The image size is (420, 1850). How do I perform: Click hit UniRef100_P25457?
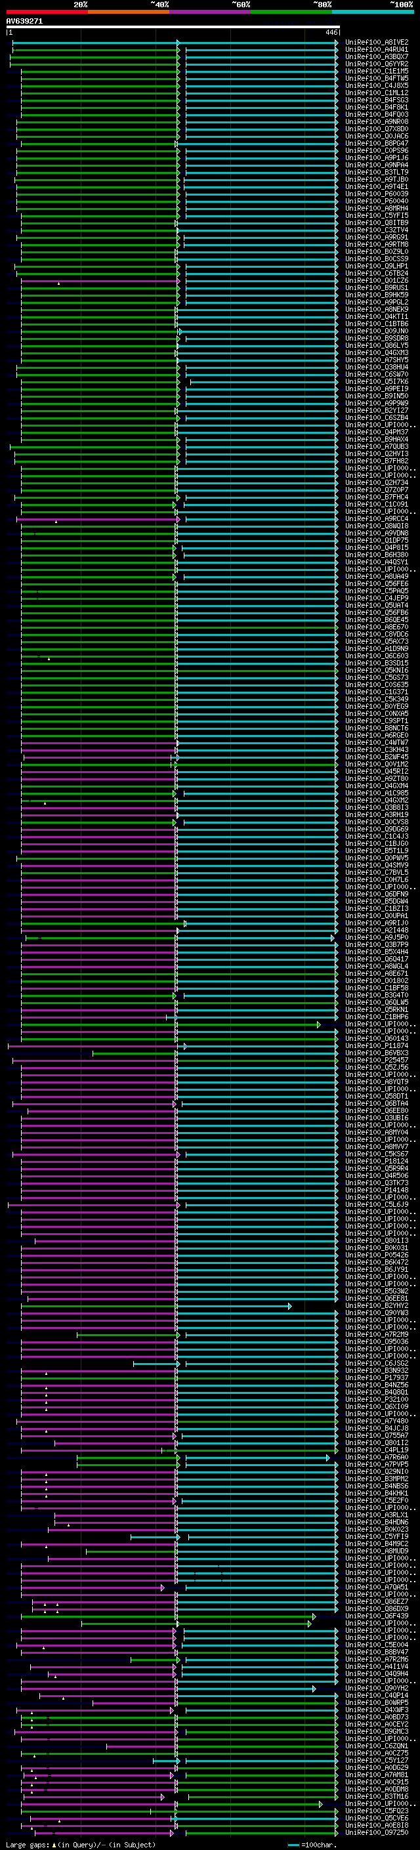coord(377,1060)
